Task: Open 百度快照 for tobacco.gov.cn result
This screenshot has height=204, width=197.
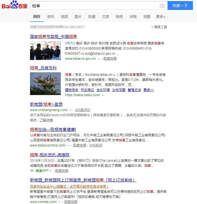Action: 110,59
